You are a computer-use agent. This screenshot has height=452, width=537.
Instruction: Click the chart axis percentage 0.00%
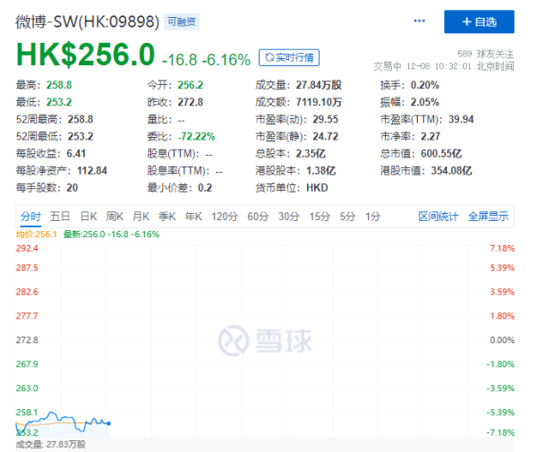coord(502,340)
